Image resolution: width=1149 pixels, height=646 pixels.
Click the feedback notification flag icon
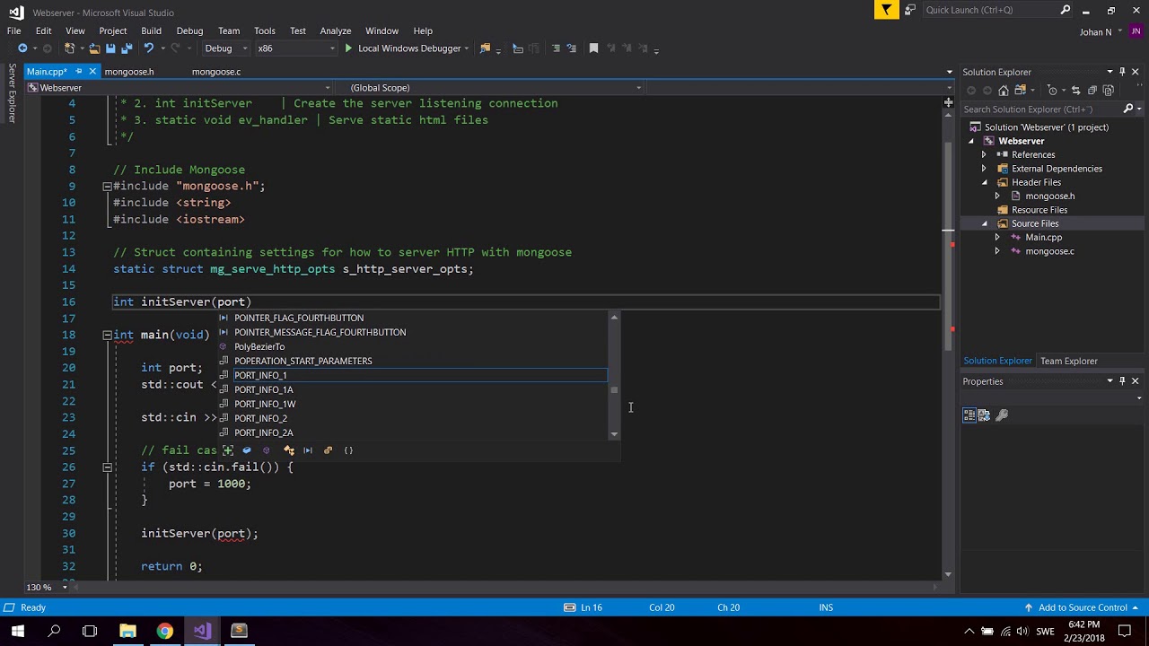pyautogui.click(x=886, y=10)
